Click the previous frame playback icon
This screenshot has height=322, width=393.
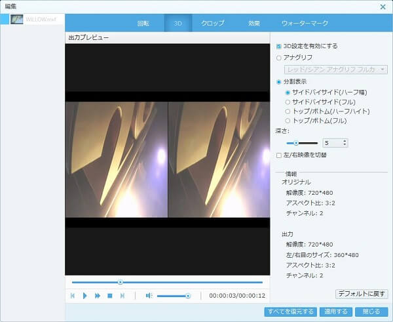point(73,296)
